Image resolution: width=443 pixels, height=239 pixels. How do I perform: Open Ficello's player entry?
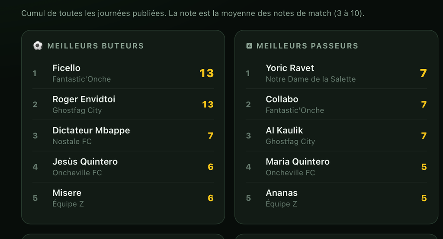123,73
